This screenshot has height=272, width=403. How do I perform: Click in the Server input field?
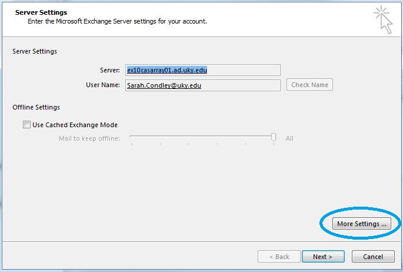click(x=203, y=70)
